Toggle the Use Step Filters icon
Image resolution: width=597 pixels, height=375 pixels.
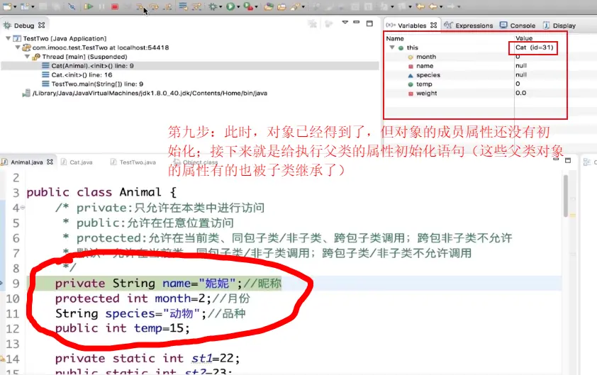pyautogui.click(x=196, y=6)
